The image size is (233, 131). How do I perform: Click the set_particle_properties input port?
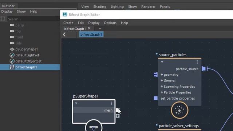[155, 98]
